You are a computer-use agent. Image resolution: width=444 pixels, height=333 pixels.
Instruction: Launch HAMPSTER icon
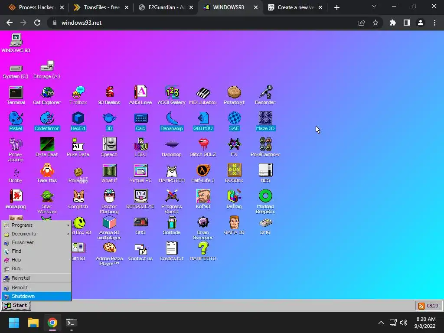pos(172,173)
